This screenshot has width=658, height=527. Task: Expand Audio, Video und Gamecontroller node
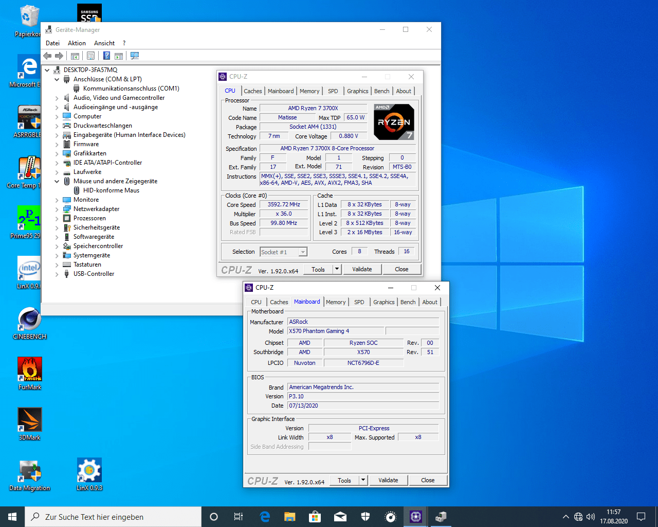(x=57, y=98)
